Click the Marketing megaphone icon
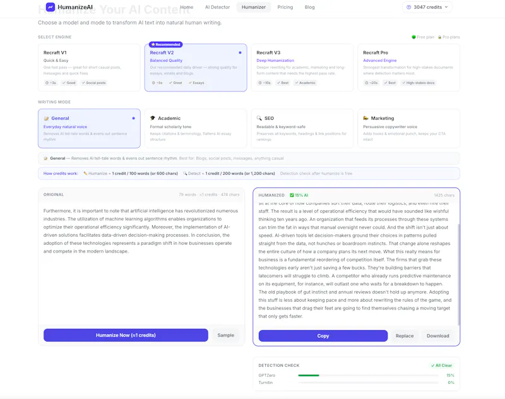505x399 pixels. pos(365,118)
